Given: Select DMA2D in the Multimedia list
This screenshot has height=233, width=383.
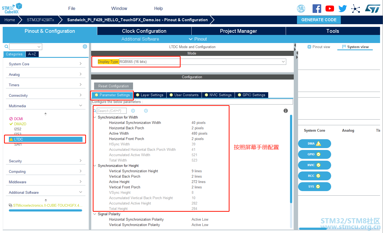Looking at the screenshot, I should 20,124.
